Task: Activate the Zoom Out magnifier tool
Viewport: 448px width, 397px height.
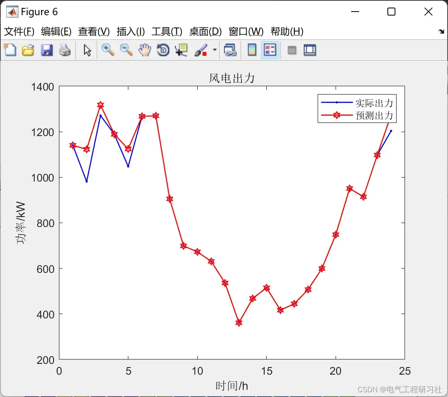Action: [x=126, y=50]
